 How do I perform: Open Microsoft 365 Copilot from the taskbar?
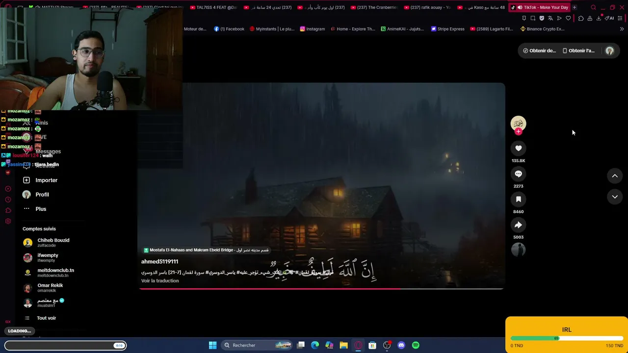click(x=329, y=345)
